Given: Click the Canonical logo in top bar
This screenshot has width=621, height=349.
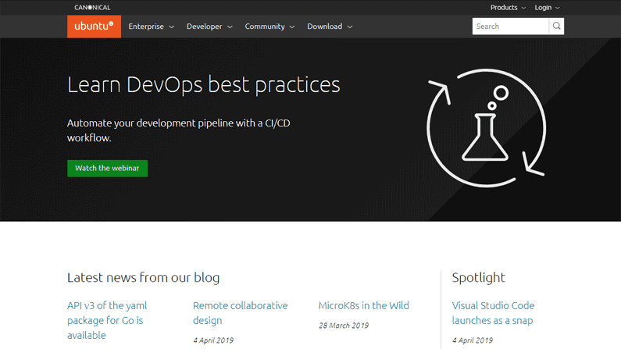Looking at the screenshot, I should (92, 8).
